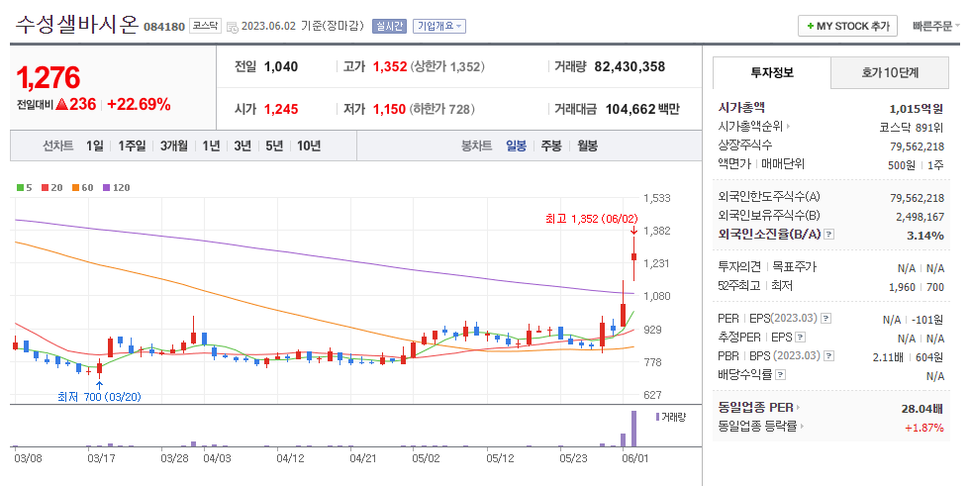
Task: Click the 수성샐바시온 stock title
Action: pyautogui.click(x=77, y=26)
